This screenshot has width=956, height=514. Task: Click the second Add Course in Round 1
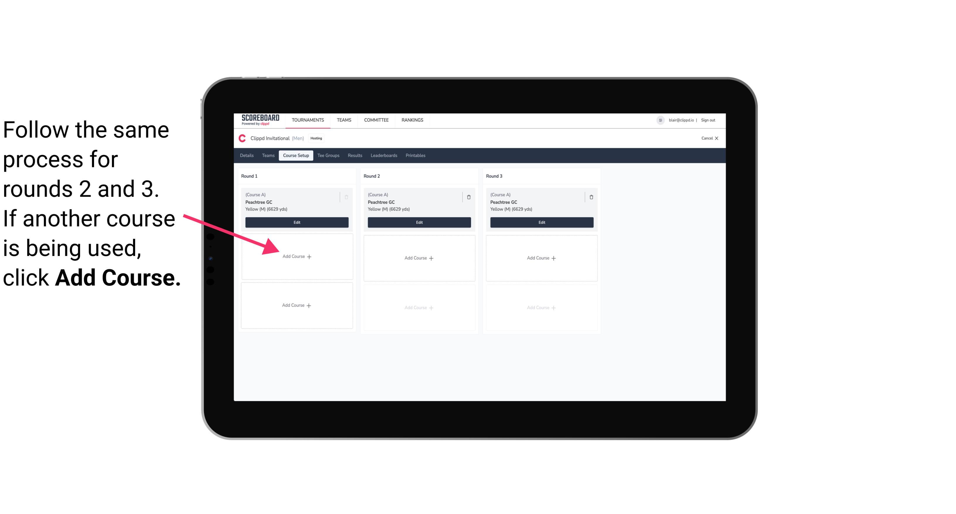click(x=296, y=305)
